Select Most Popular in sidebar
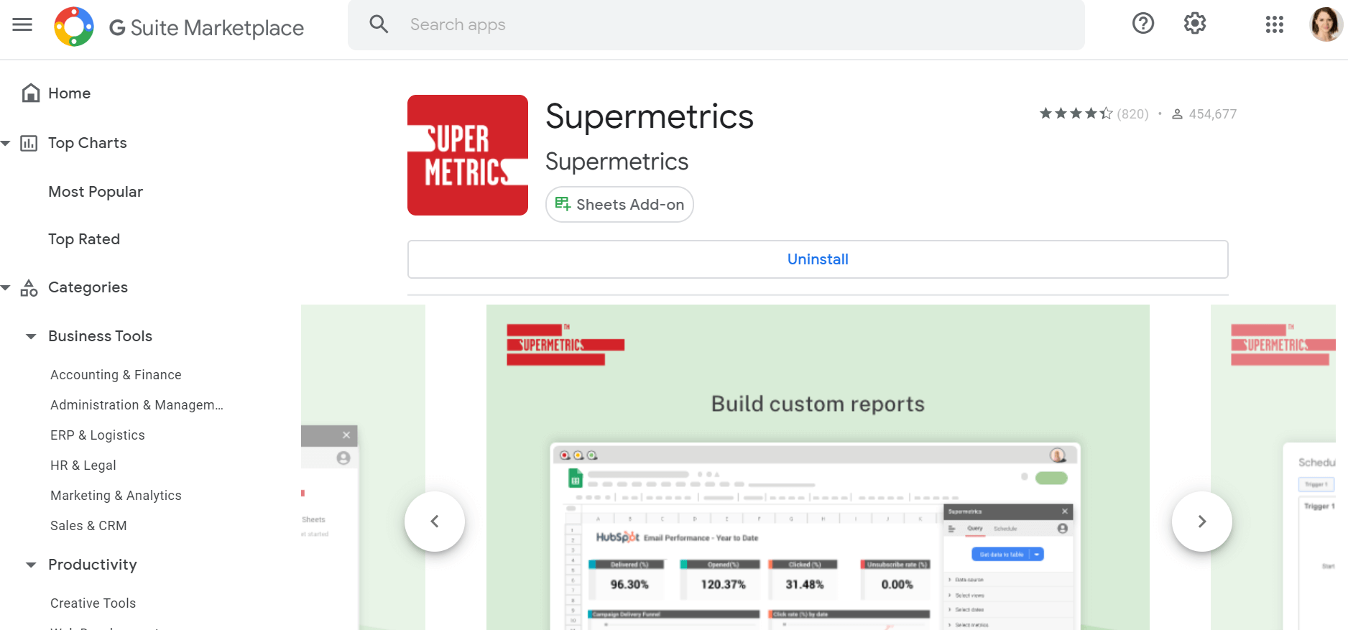This screenshot has height=630, width=1348. click(96, 192)
